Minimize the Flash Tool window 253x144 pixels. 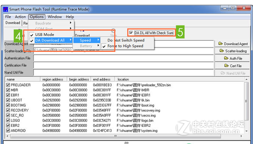[x=225, y=8]
